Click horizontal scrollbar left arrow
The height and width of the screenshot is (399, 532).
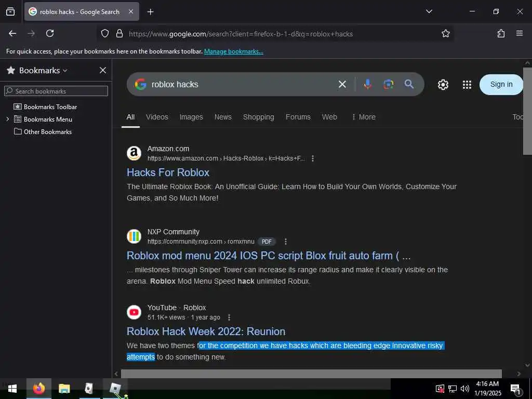116,374
